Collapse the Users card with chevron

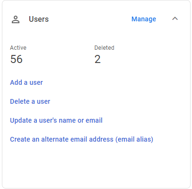(175, 19)
